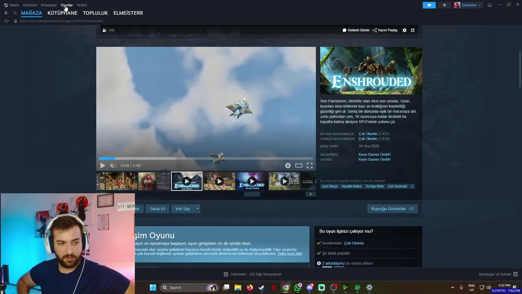Image resolution: width=522 pixels, height=294 pixels.
Task: Open the 2 arkadaşınız friends link
Action: tap(334, 263)
